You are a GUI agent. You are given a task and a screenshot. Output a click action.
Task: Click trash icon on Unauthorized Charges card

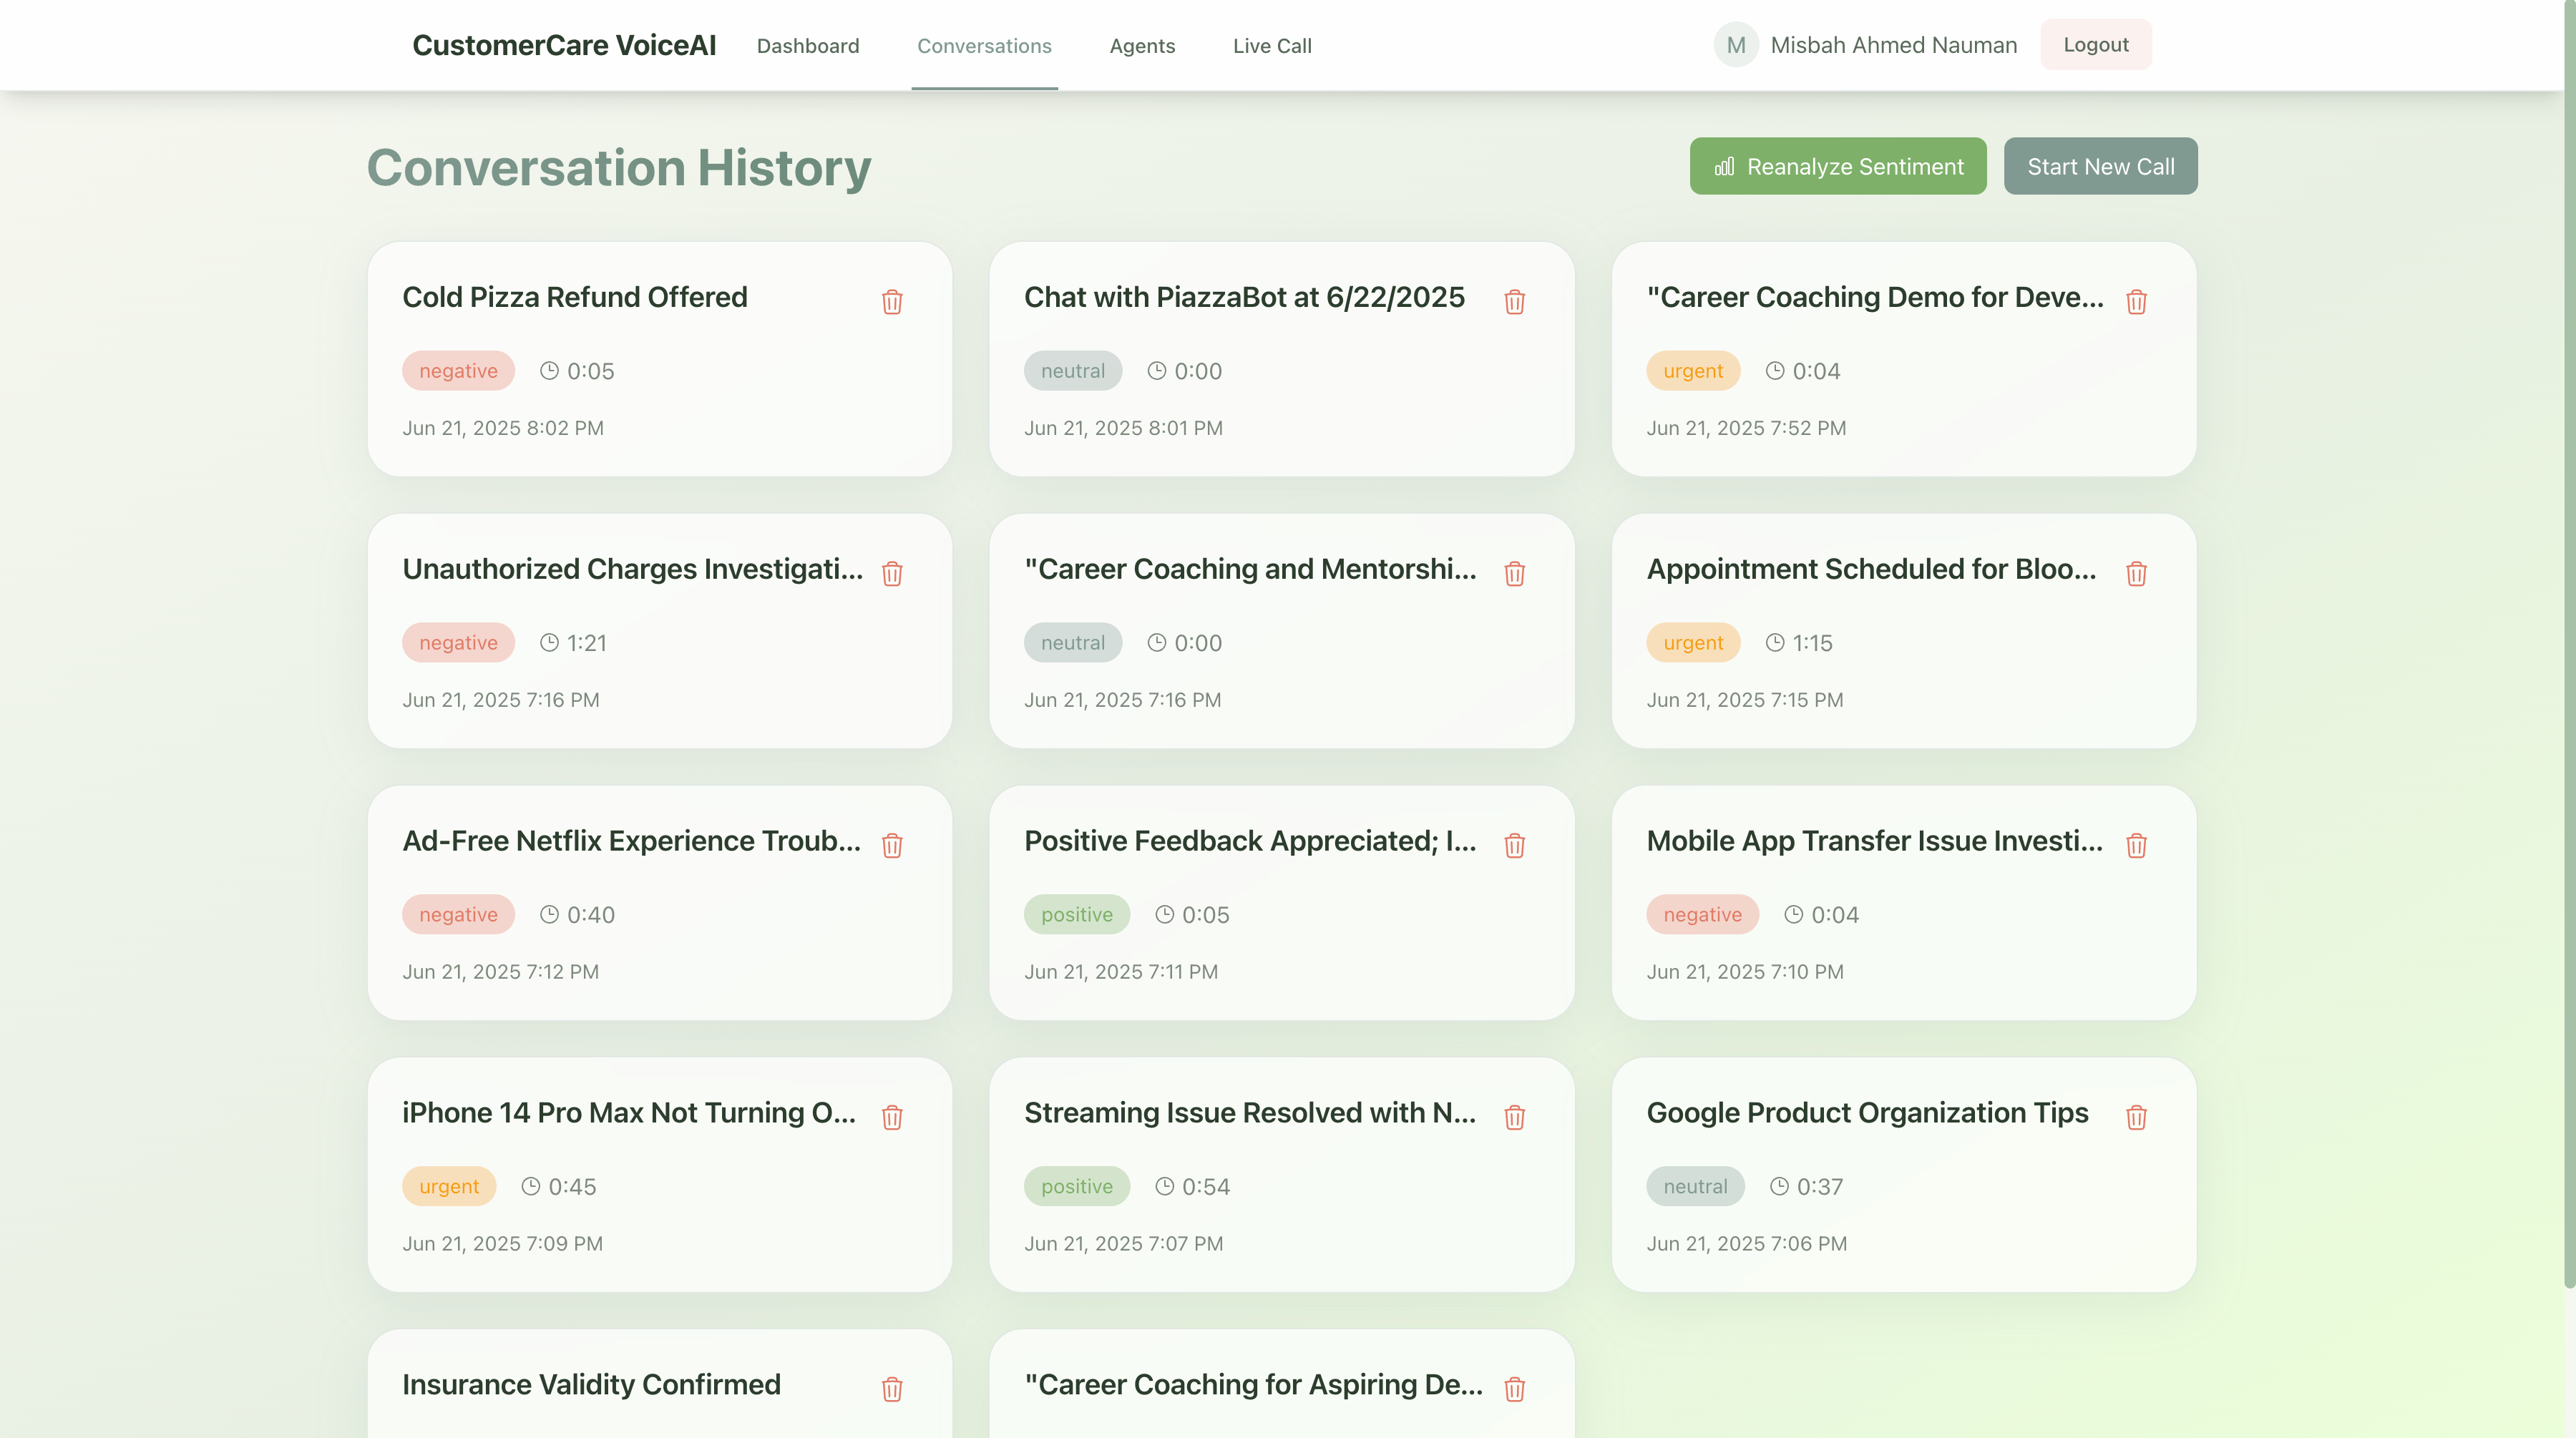892,574
